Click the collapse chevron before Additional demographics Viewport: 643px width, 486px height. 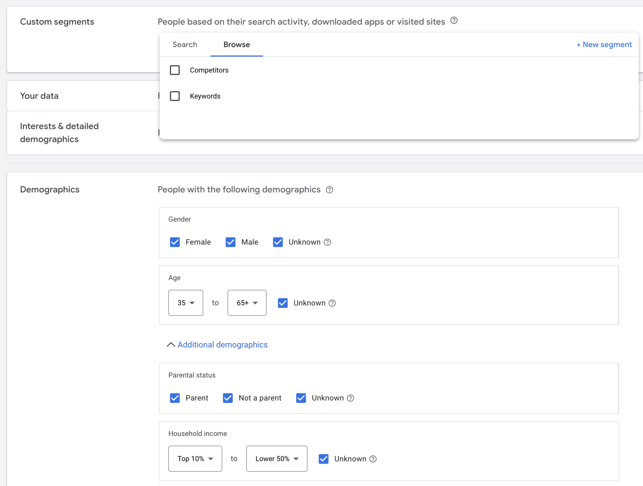pyautogui.click(x=171, y=344)
